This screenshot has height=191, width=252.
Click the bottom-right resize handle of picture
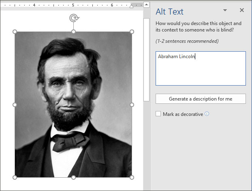coord(132,177)
